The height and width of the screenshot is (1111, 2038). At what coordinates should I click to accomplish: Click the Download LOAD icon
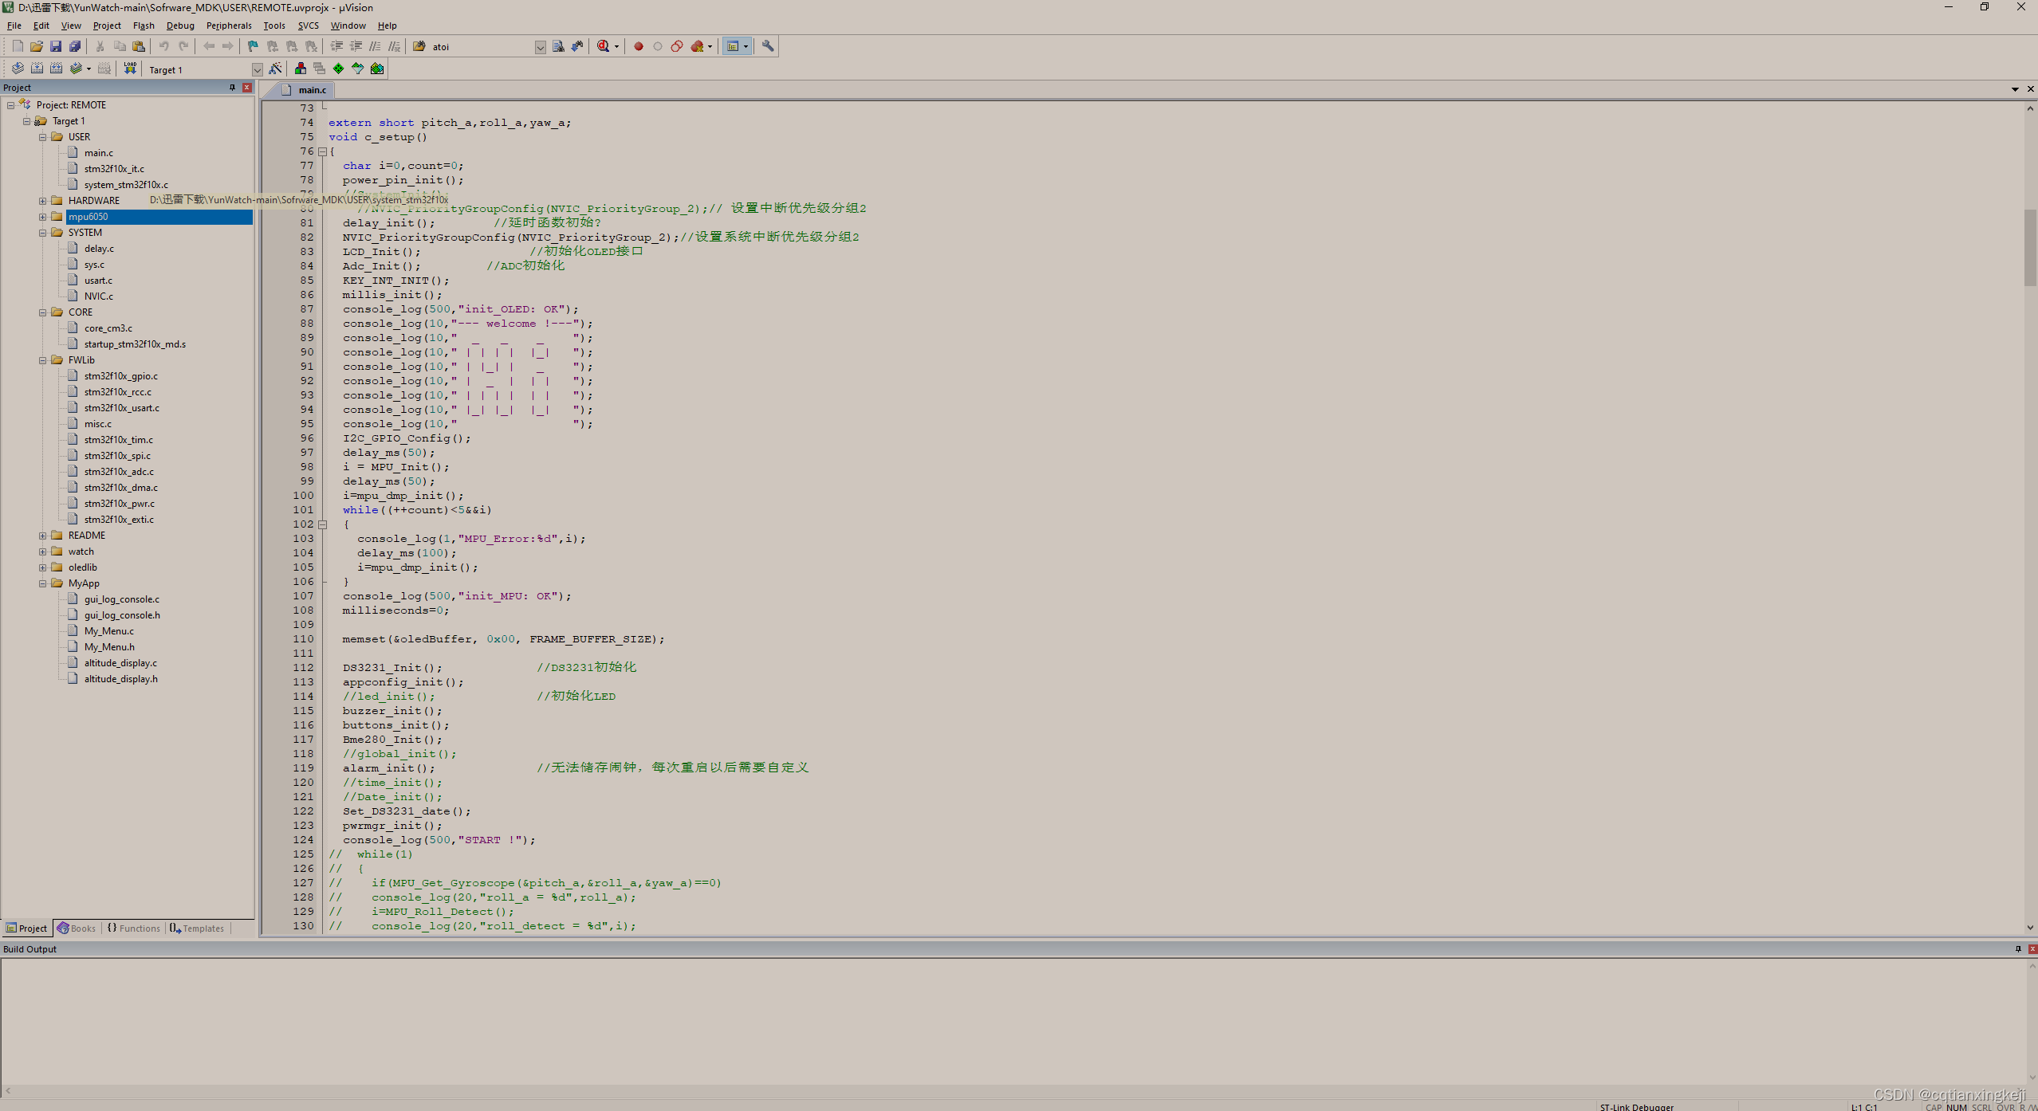tap(130, 69)
